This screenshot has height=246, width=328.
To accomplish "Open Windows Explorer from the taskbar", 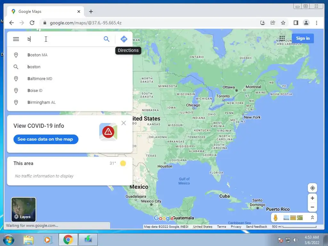I will click(29, 240).
